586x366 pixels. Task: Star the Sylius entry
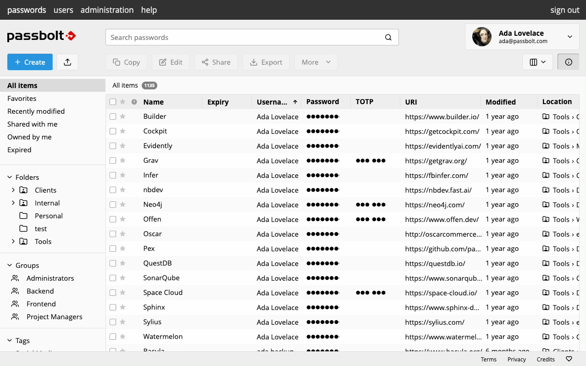[x=122, y=322]
